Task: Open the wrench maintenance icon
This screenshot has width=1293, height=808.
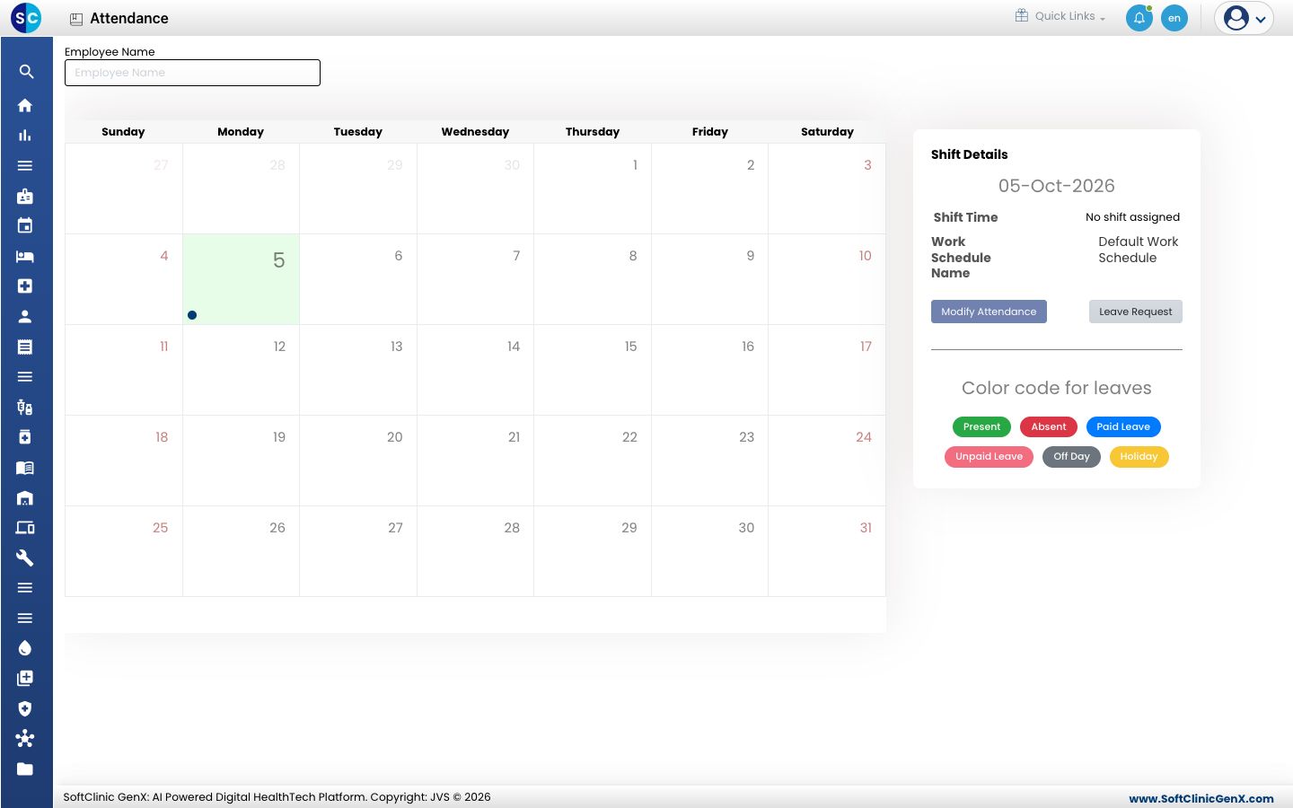Action: click(25, 558)
